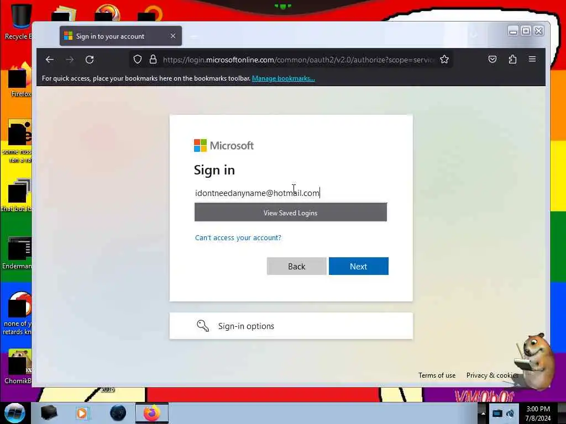Close the Firefox window

pyautogui.click(x=538, y=31)
